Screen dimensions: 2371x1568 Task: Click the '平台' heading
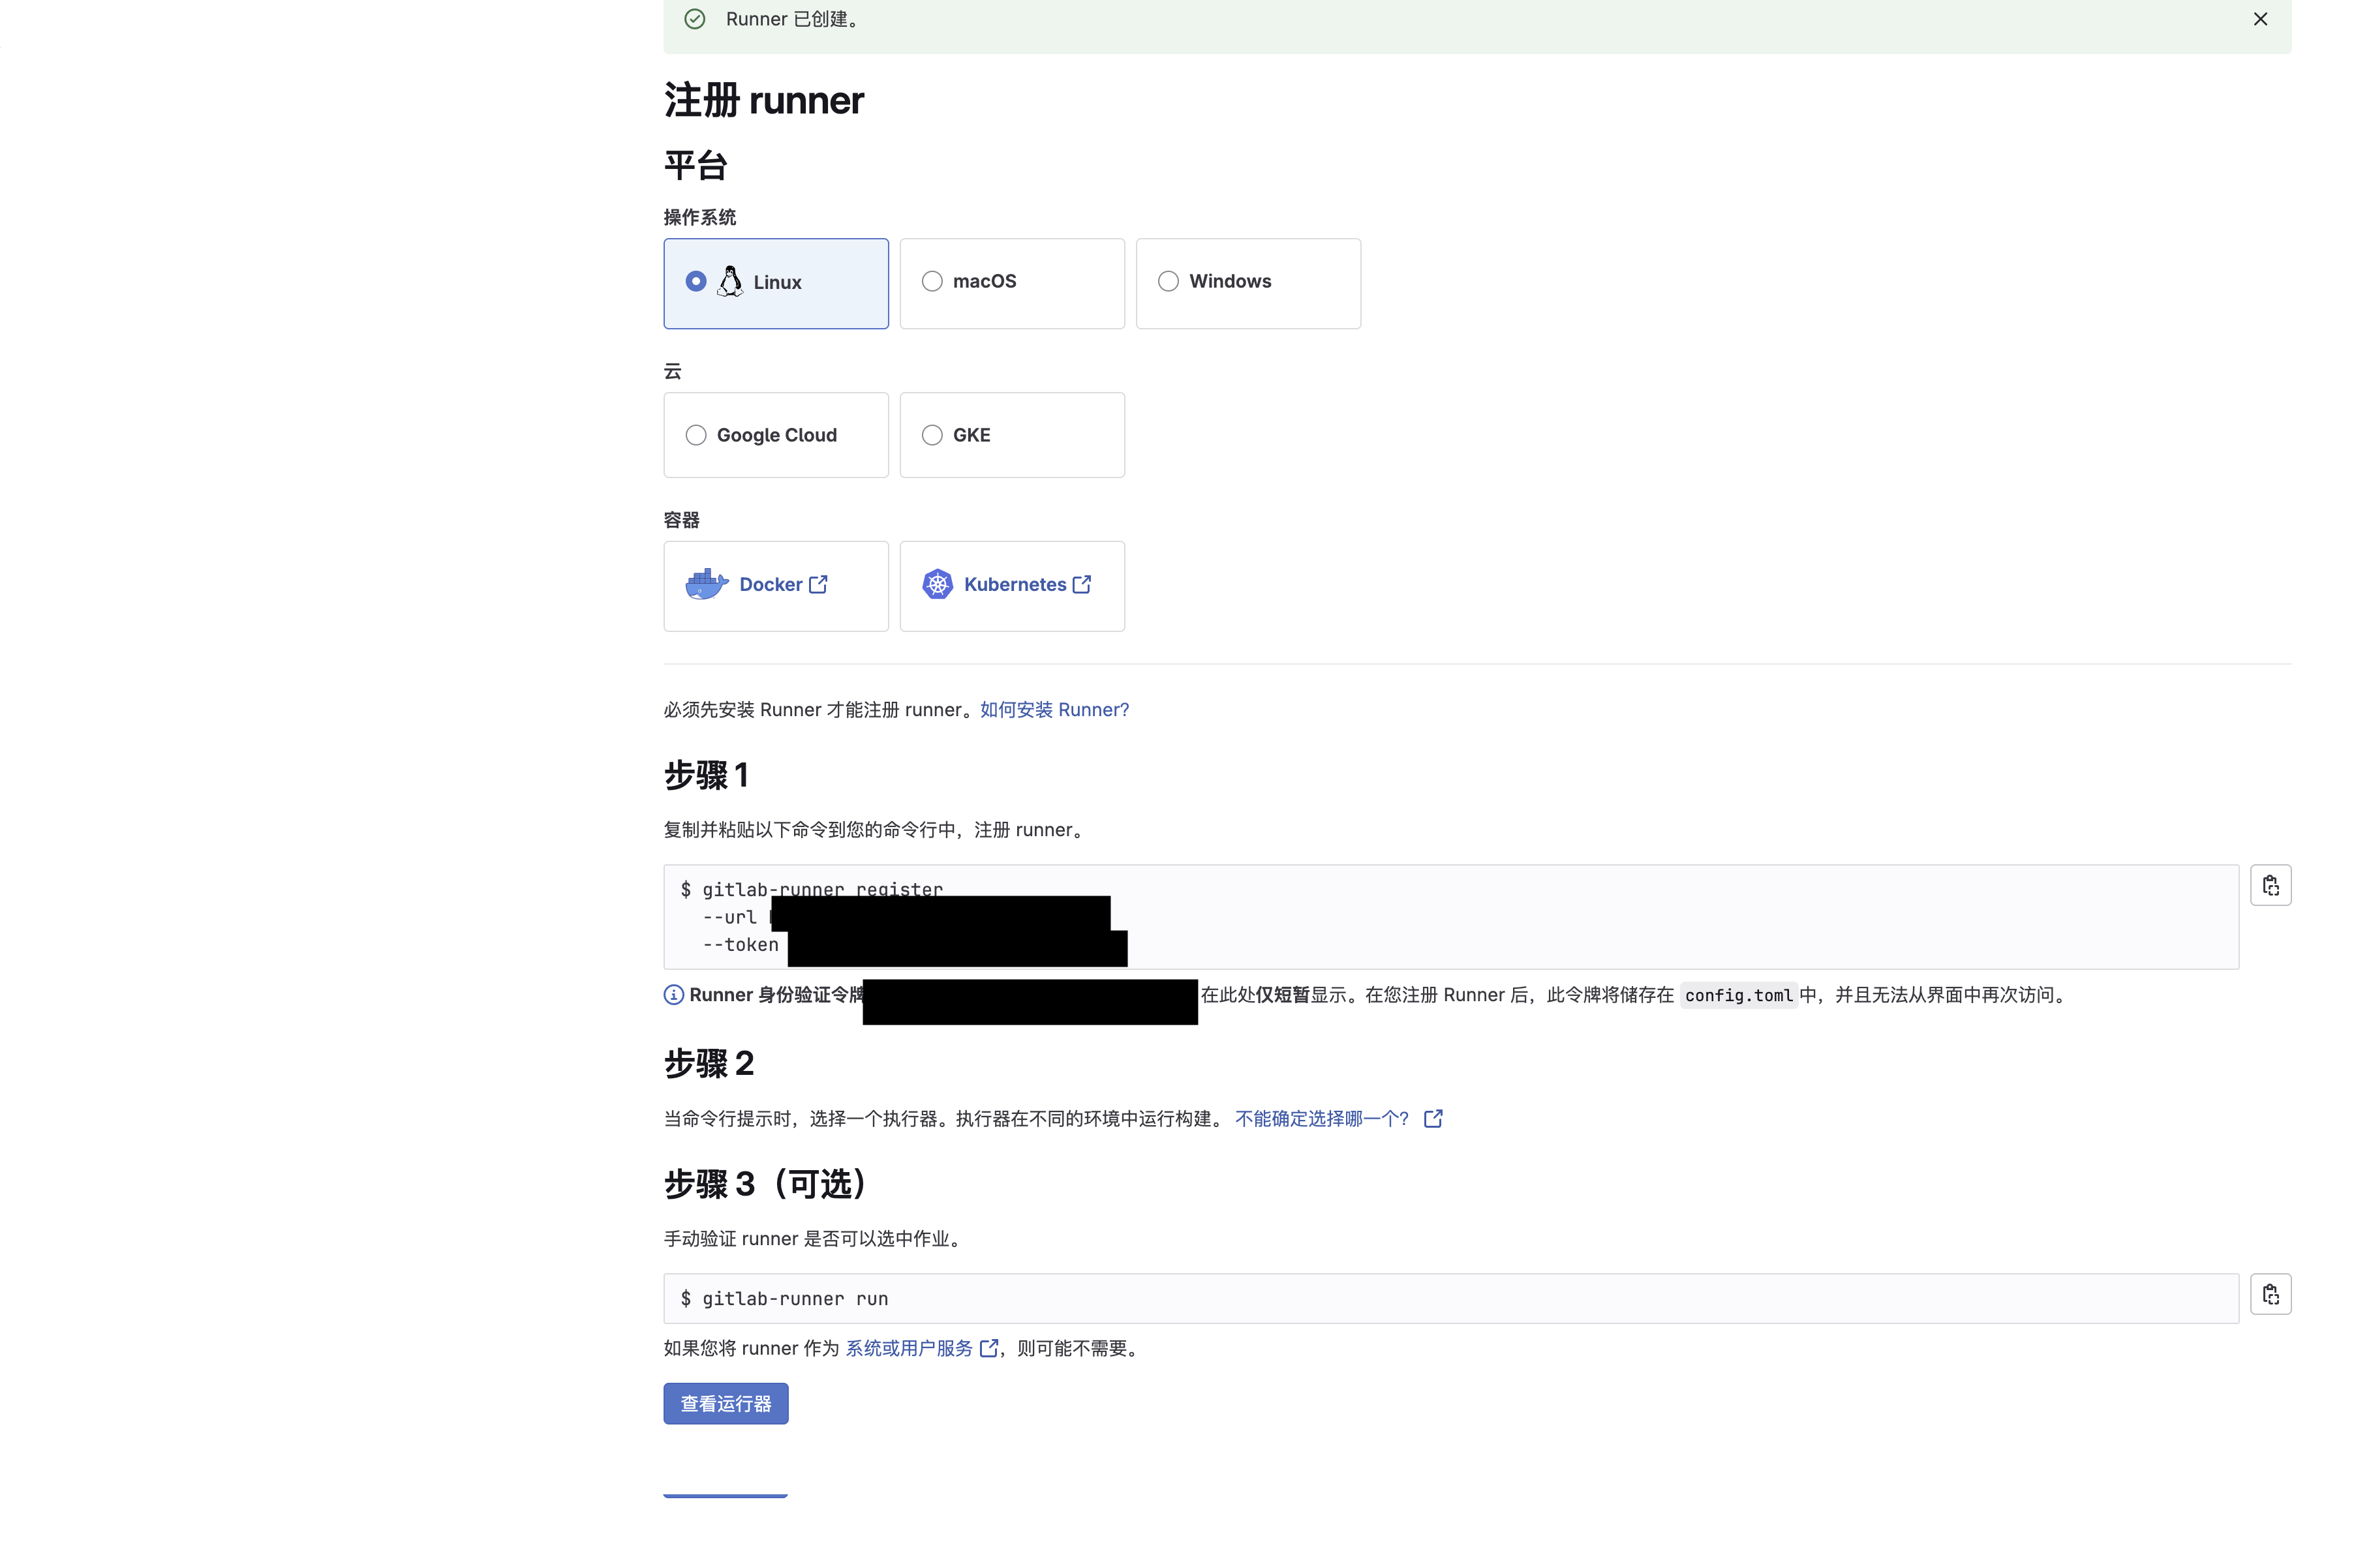(x=696, y=166)
